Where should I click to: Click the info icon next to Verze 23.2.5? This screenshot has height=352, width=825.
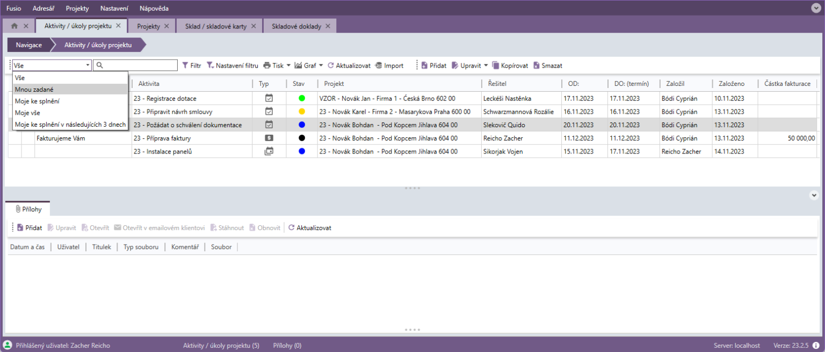click(816, 346)
